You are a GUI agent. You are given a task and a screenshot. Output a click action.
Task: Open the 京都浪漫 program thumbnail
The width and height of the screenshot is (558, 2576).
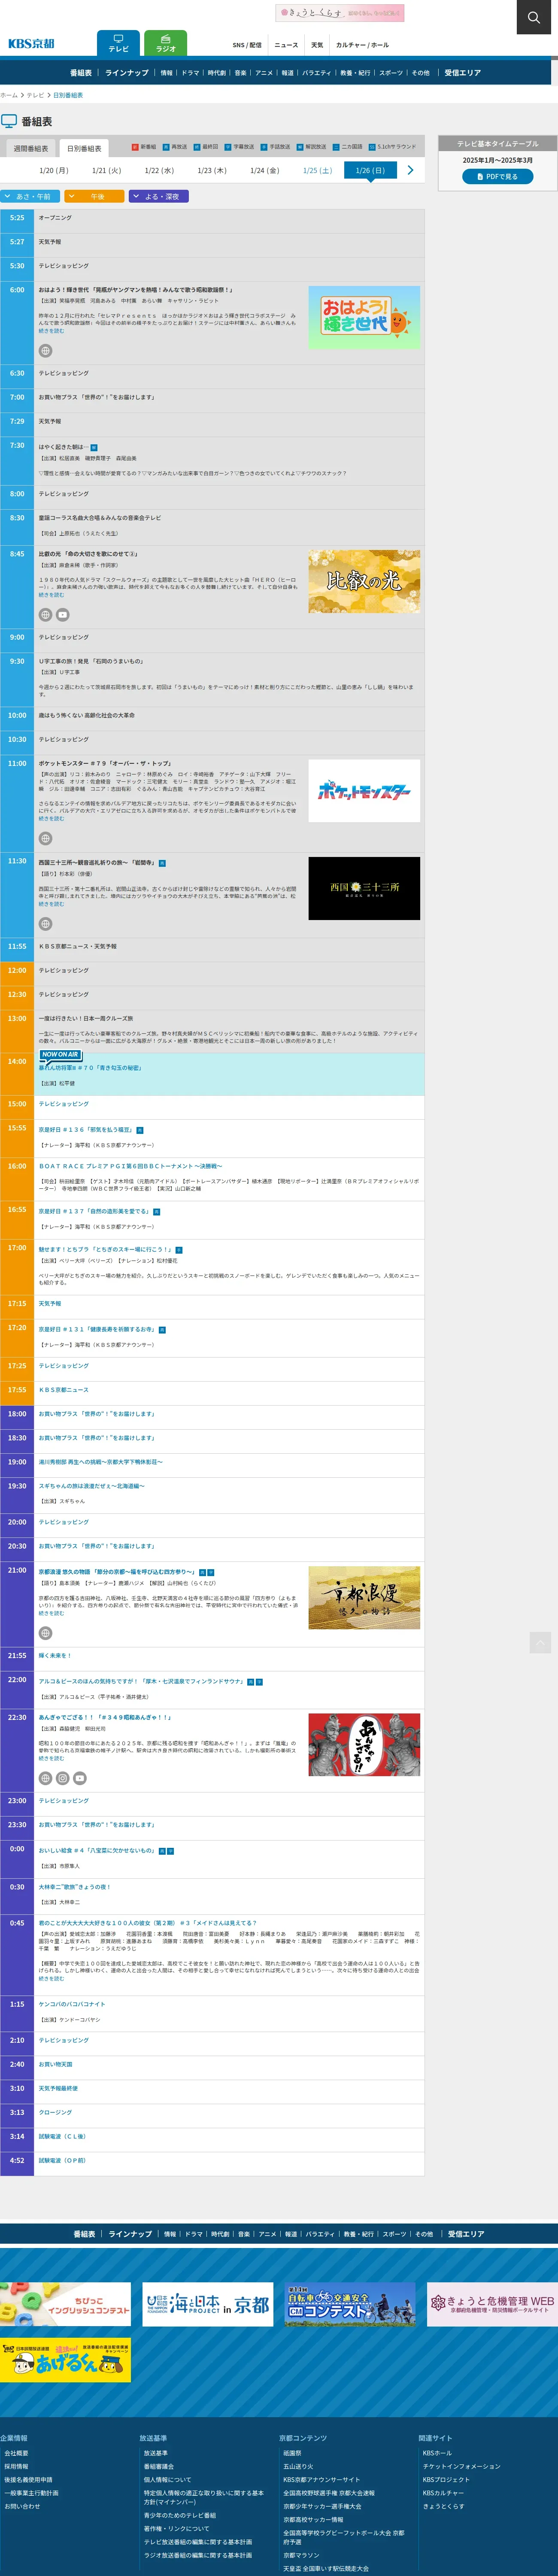tap(364, 1598)
